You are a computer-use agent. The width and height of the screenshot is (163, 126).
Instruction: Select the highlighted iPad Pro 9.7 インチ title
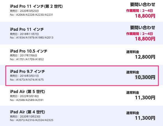click(x=27, y=72)
